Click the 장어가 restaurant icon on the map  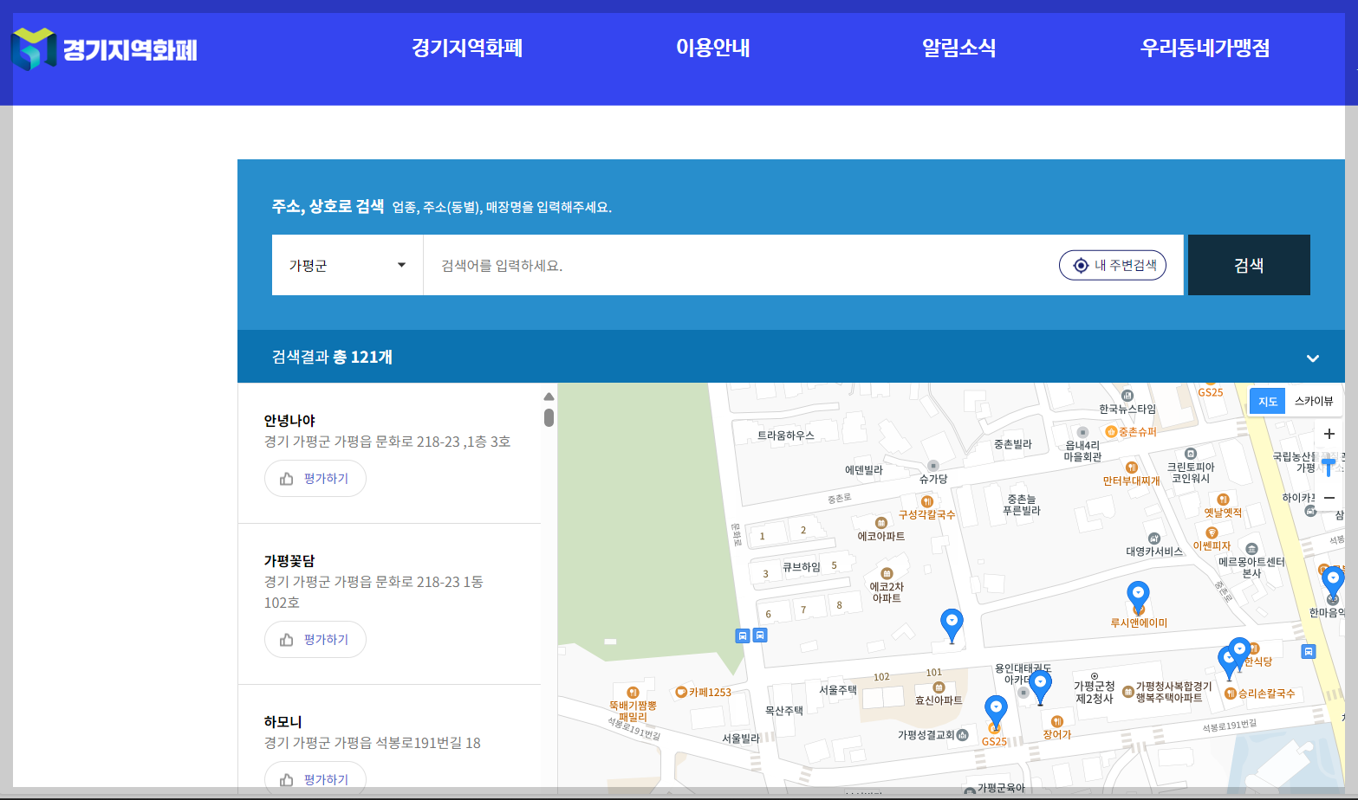[1057, 720]
